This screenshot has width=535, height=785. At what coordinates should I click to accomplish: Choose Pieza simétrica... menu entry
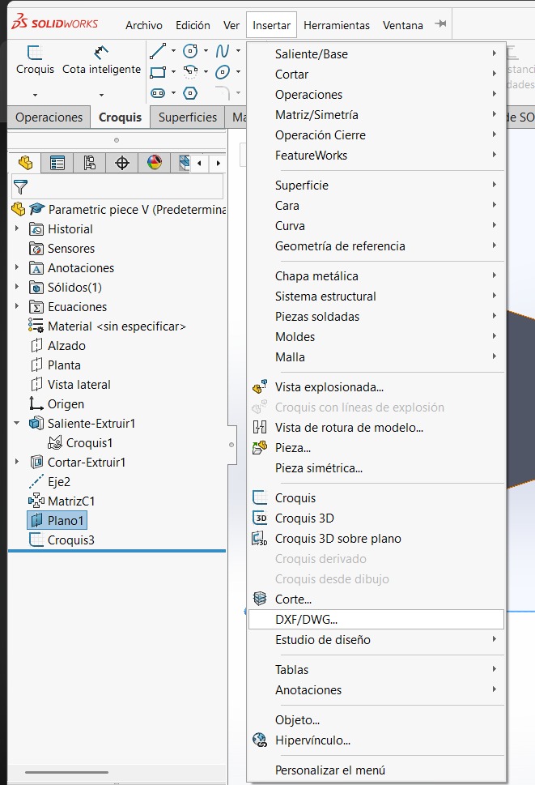pyautogui.click(x=376, y=468)
